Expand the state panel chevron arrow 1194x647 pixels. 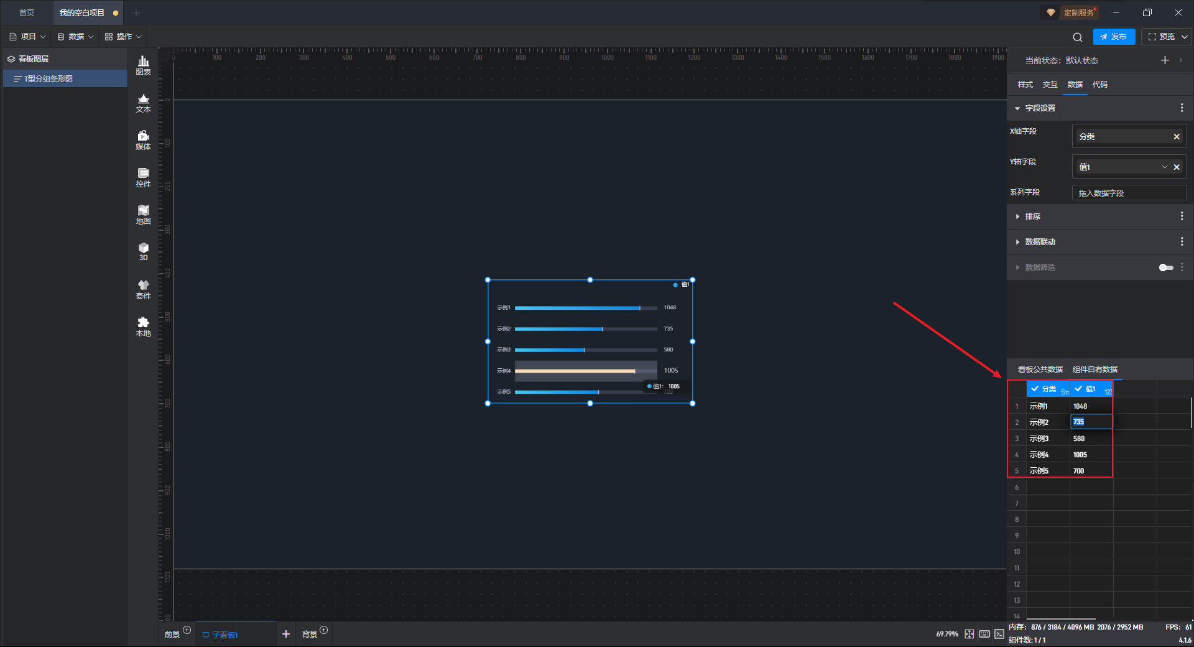tap(1181, 60)
